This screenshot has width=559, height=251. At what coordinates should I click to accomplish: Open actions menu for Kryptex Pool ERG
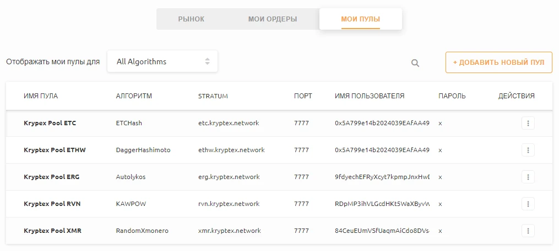click(528, 177)
